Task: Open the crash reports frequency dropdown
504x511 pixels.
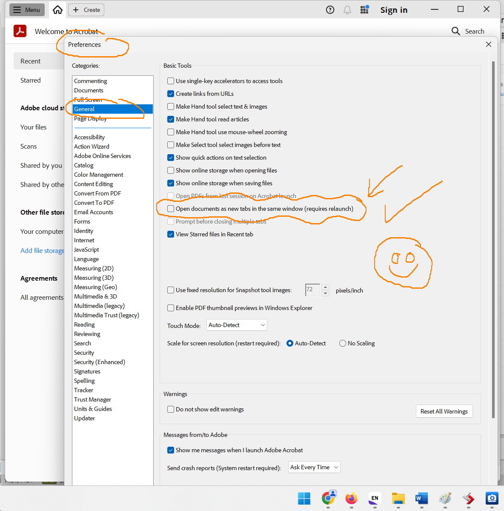Action: pyautogui.click(x=314, y=467)
